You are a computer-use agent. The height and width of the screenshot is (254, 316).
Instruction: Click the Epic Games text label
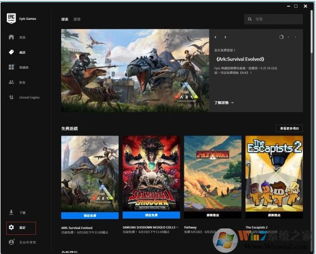pos(28,19)
